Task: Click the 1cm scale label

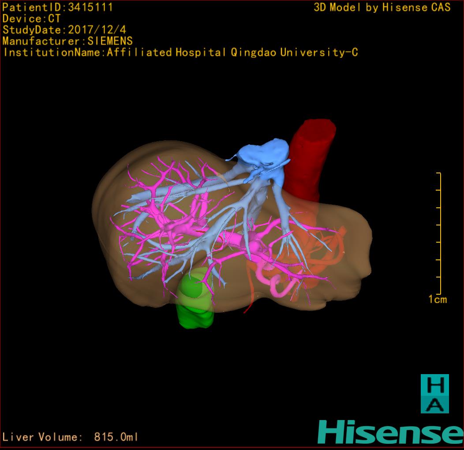Action: 438,299
